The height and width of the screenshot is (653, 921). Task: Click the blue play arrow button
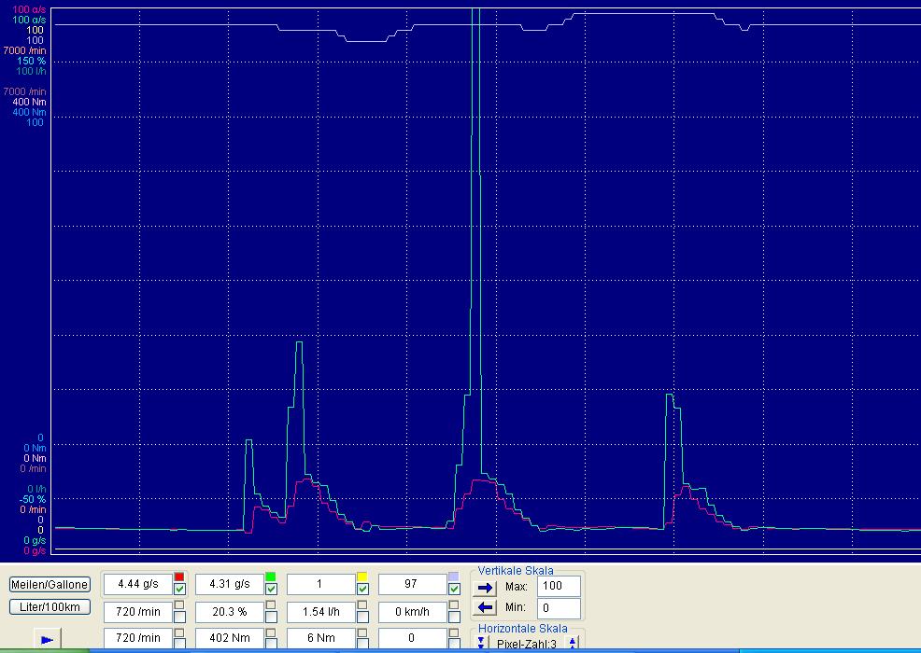pos(47,640)
